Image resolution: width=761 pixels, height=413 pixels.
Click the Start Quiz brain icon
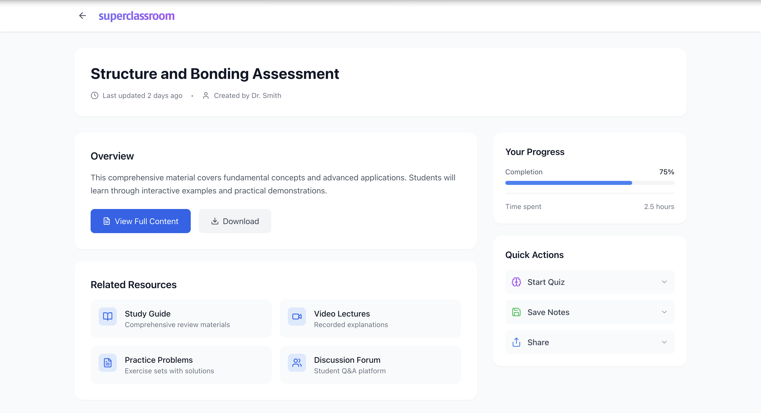coord(516,282)
